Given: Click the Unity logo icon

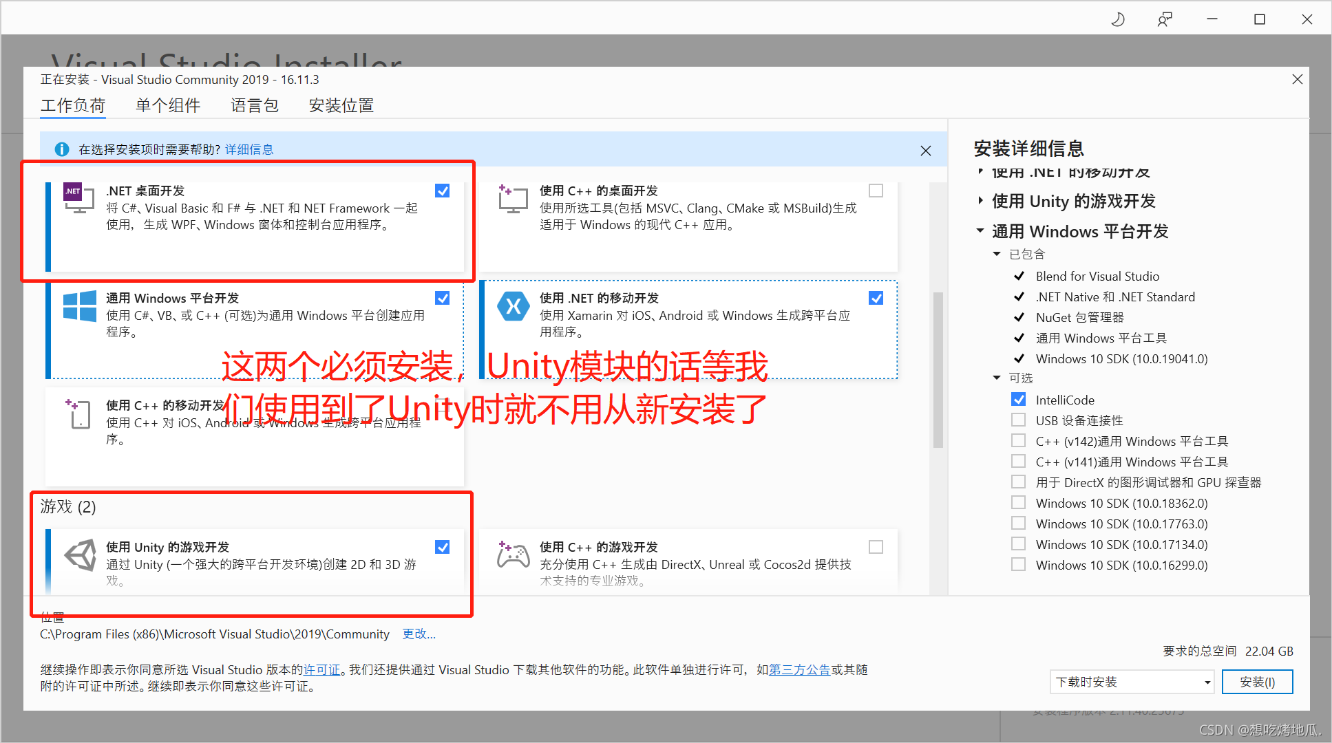Looking at the screenshot, I should pos(80,555).
